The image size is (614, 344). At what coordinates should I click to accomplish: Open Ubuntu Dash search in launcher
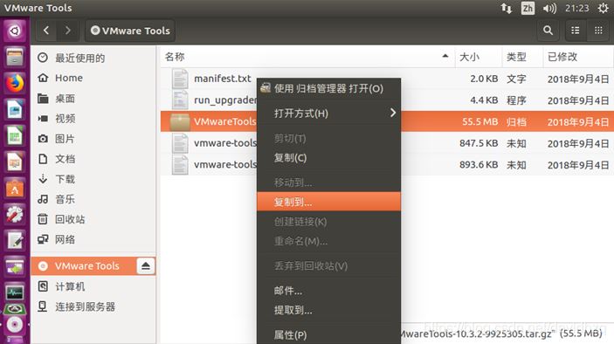click(x=15, y=31)
